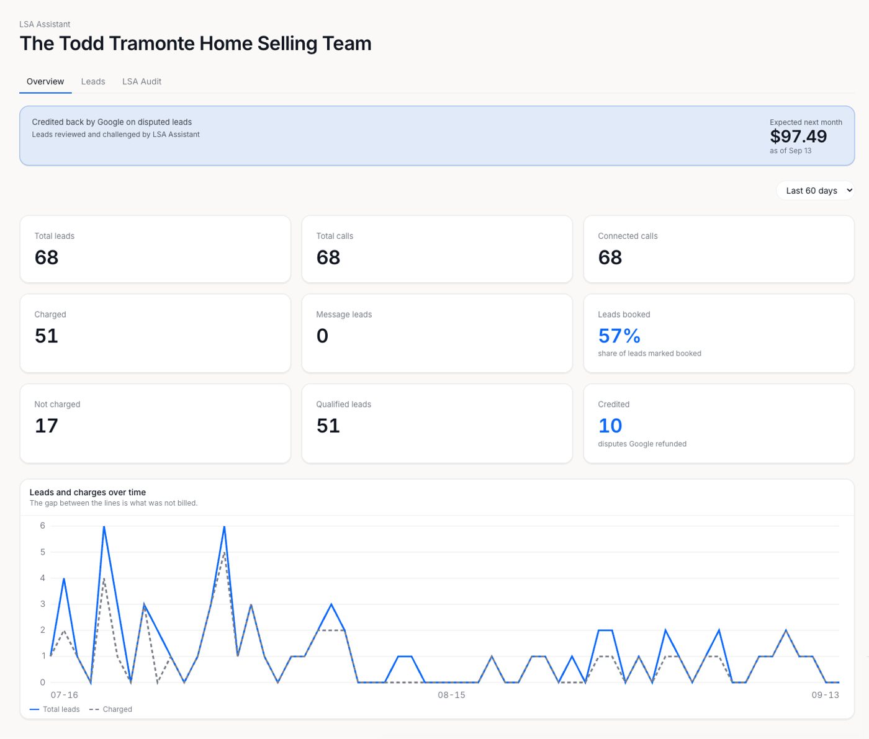Switch to the Overview tab
Image resolution: width=869 pixels, height=739 pixels.
tap(45, 81)
